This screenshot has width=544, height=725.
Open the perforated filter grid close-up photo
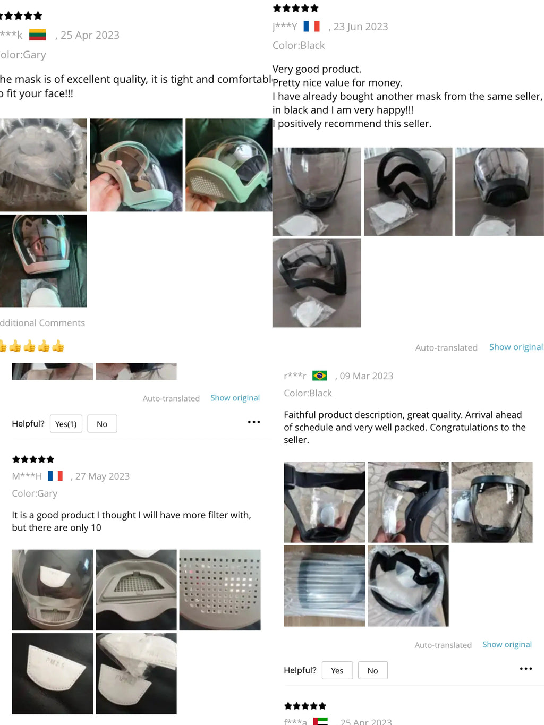(220, 590)
